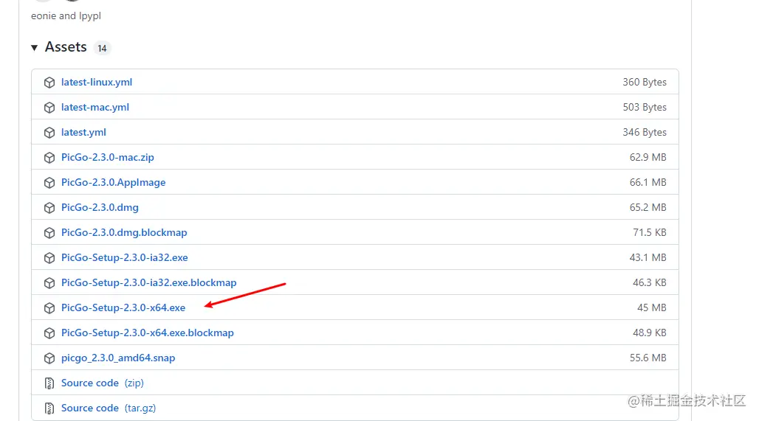Image resolution: width=759 pixels, height=421 pixels.
Task: Click the '71.5 KB' size text
Action: pos(649,233)
